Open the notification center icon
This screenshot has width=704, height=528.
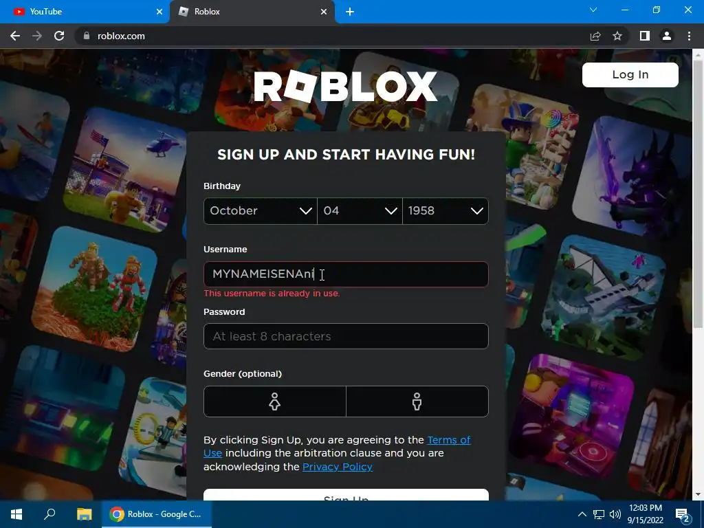[683, 514]
